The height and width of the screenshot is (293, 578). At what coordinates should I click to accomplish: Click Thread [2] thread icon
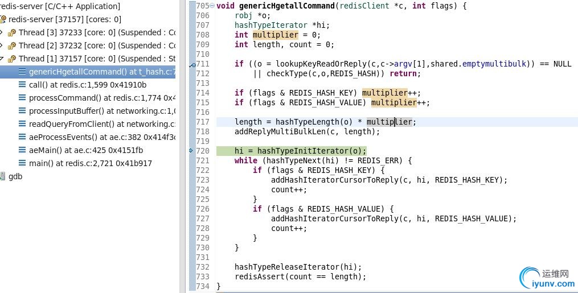tap(12, 46)
